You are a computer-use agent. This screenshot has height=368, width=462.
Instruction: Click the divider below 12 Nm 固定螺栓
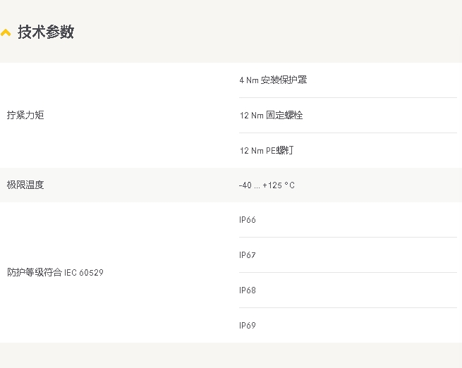348,133
